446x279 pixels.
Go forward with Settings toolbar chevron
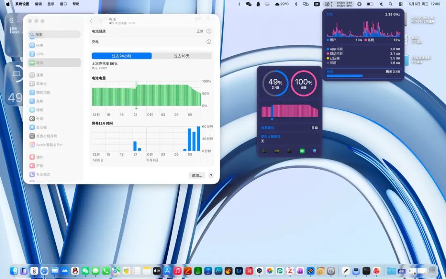(100, 21)
